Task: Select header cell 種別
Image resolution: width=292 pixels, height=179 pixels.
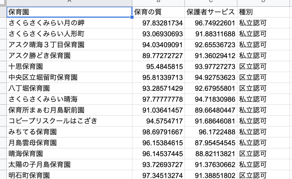Action: click(x=263, y=12)
